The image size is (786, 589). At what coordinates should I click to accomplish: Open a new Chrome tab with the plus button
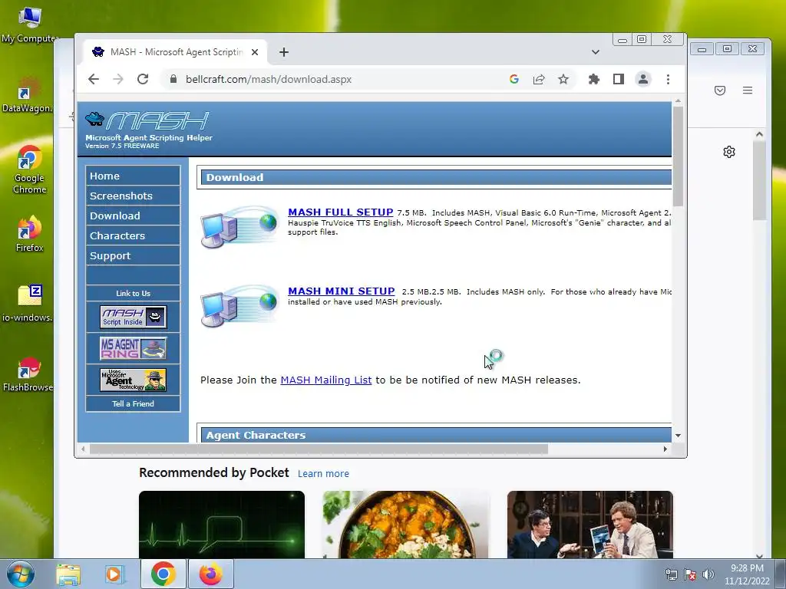click(x=284, y=52)
